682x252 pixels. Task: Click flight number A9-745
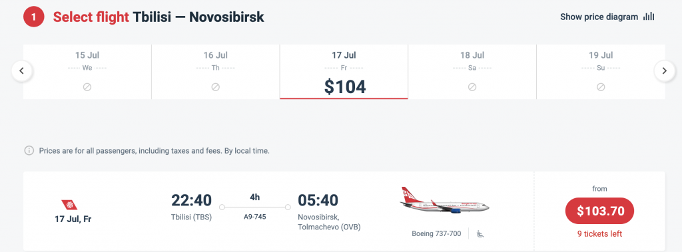[x=255, y=217]
